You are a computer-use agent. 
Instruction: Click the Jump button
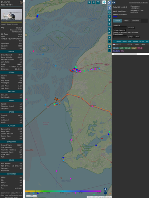click(x=130, y=36)
